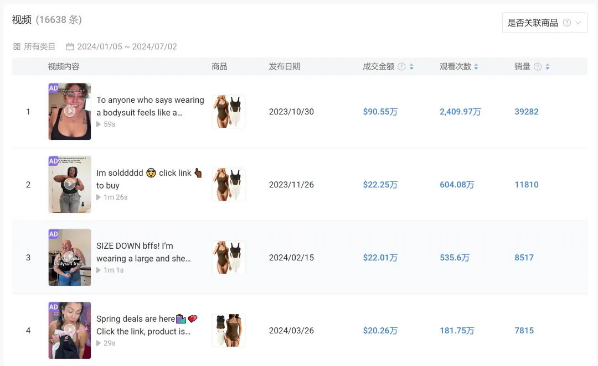Open the 所有类目 category filter
The height and width of the screenshot is (366, 598).
[39, 47]
